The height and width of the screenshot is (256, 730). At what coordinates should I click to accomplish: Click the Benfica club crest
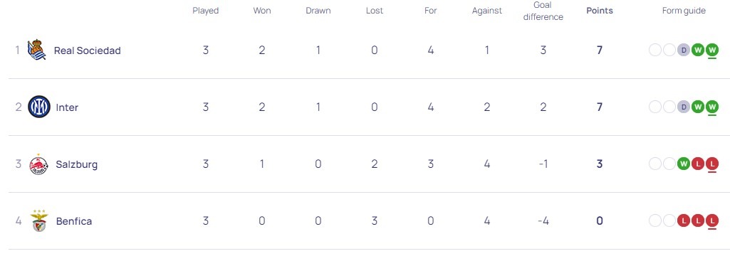pos(38,220)
